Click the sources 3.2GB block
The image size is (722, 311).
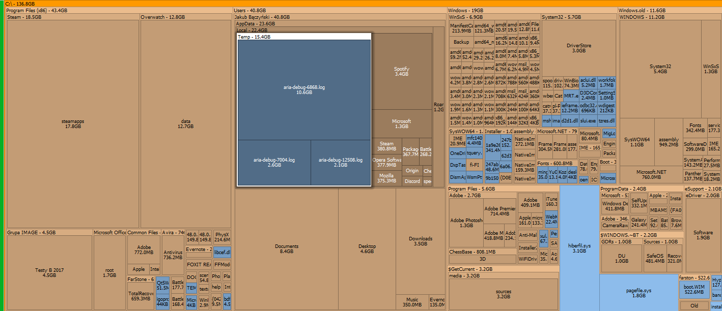[x=504, y=294]
